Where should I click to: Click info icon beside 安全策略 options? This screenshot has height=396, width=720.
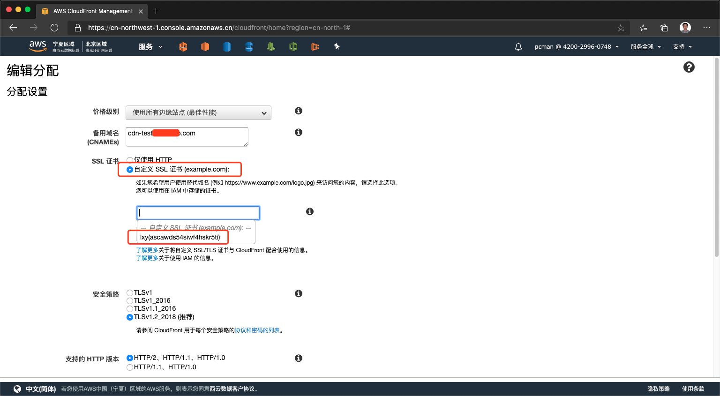point(298,293)
